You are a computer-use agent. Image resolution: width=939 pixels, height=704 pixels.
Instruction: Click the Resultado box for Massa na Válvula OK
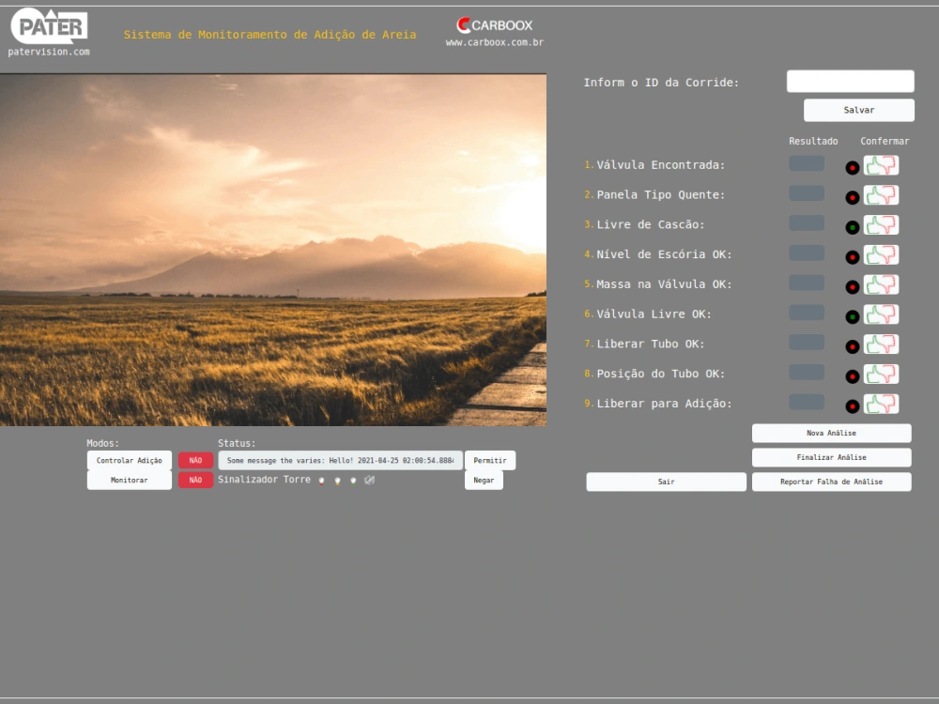coord(807,283)
